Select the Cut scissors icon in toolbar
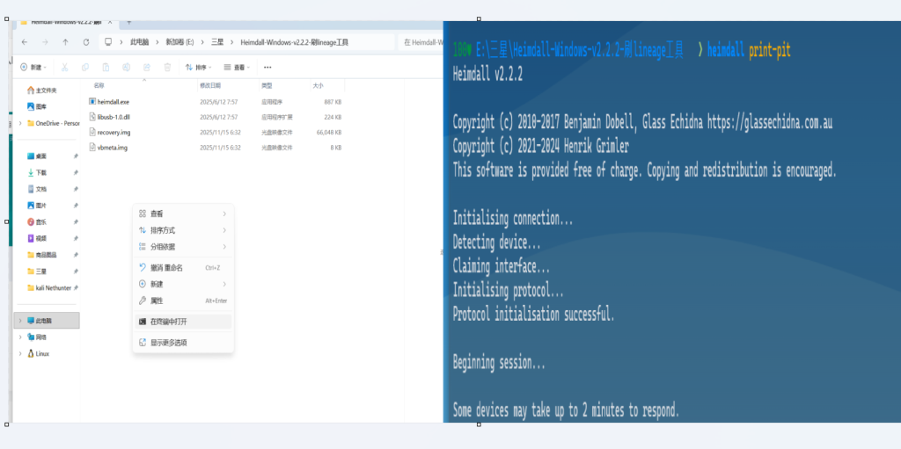This screenshot has height=449, width=901. click(64, 67)
